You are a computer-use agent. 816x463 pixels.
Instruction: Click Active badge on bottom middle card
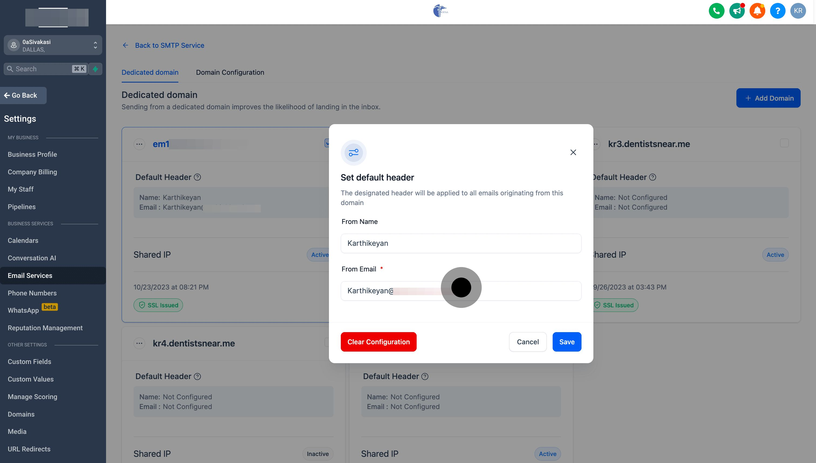(548, 454)
